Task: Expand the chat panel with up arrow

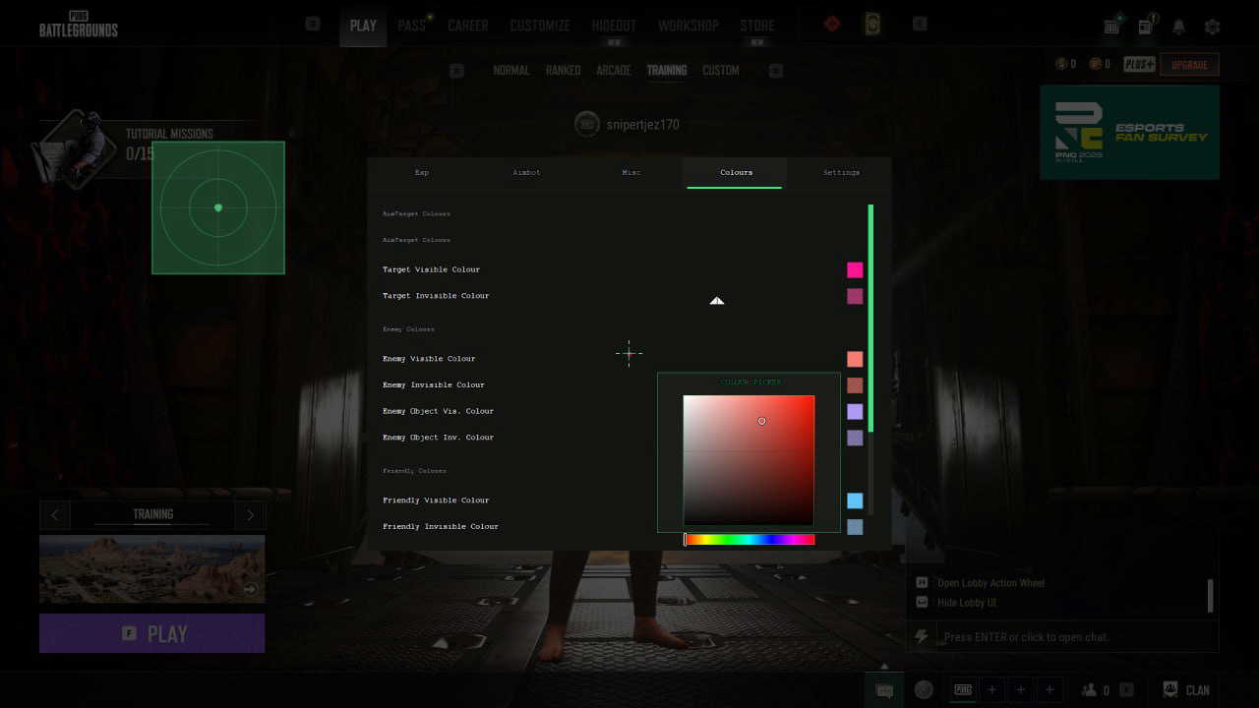Action: tap(884, 667)
